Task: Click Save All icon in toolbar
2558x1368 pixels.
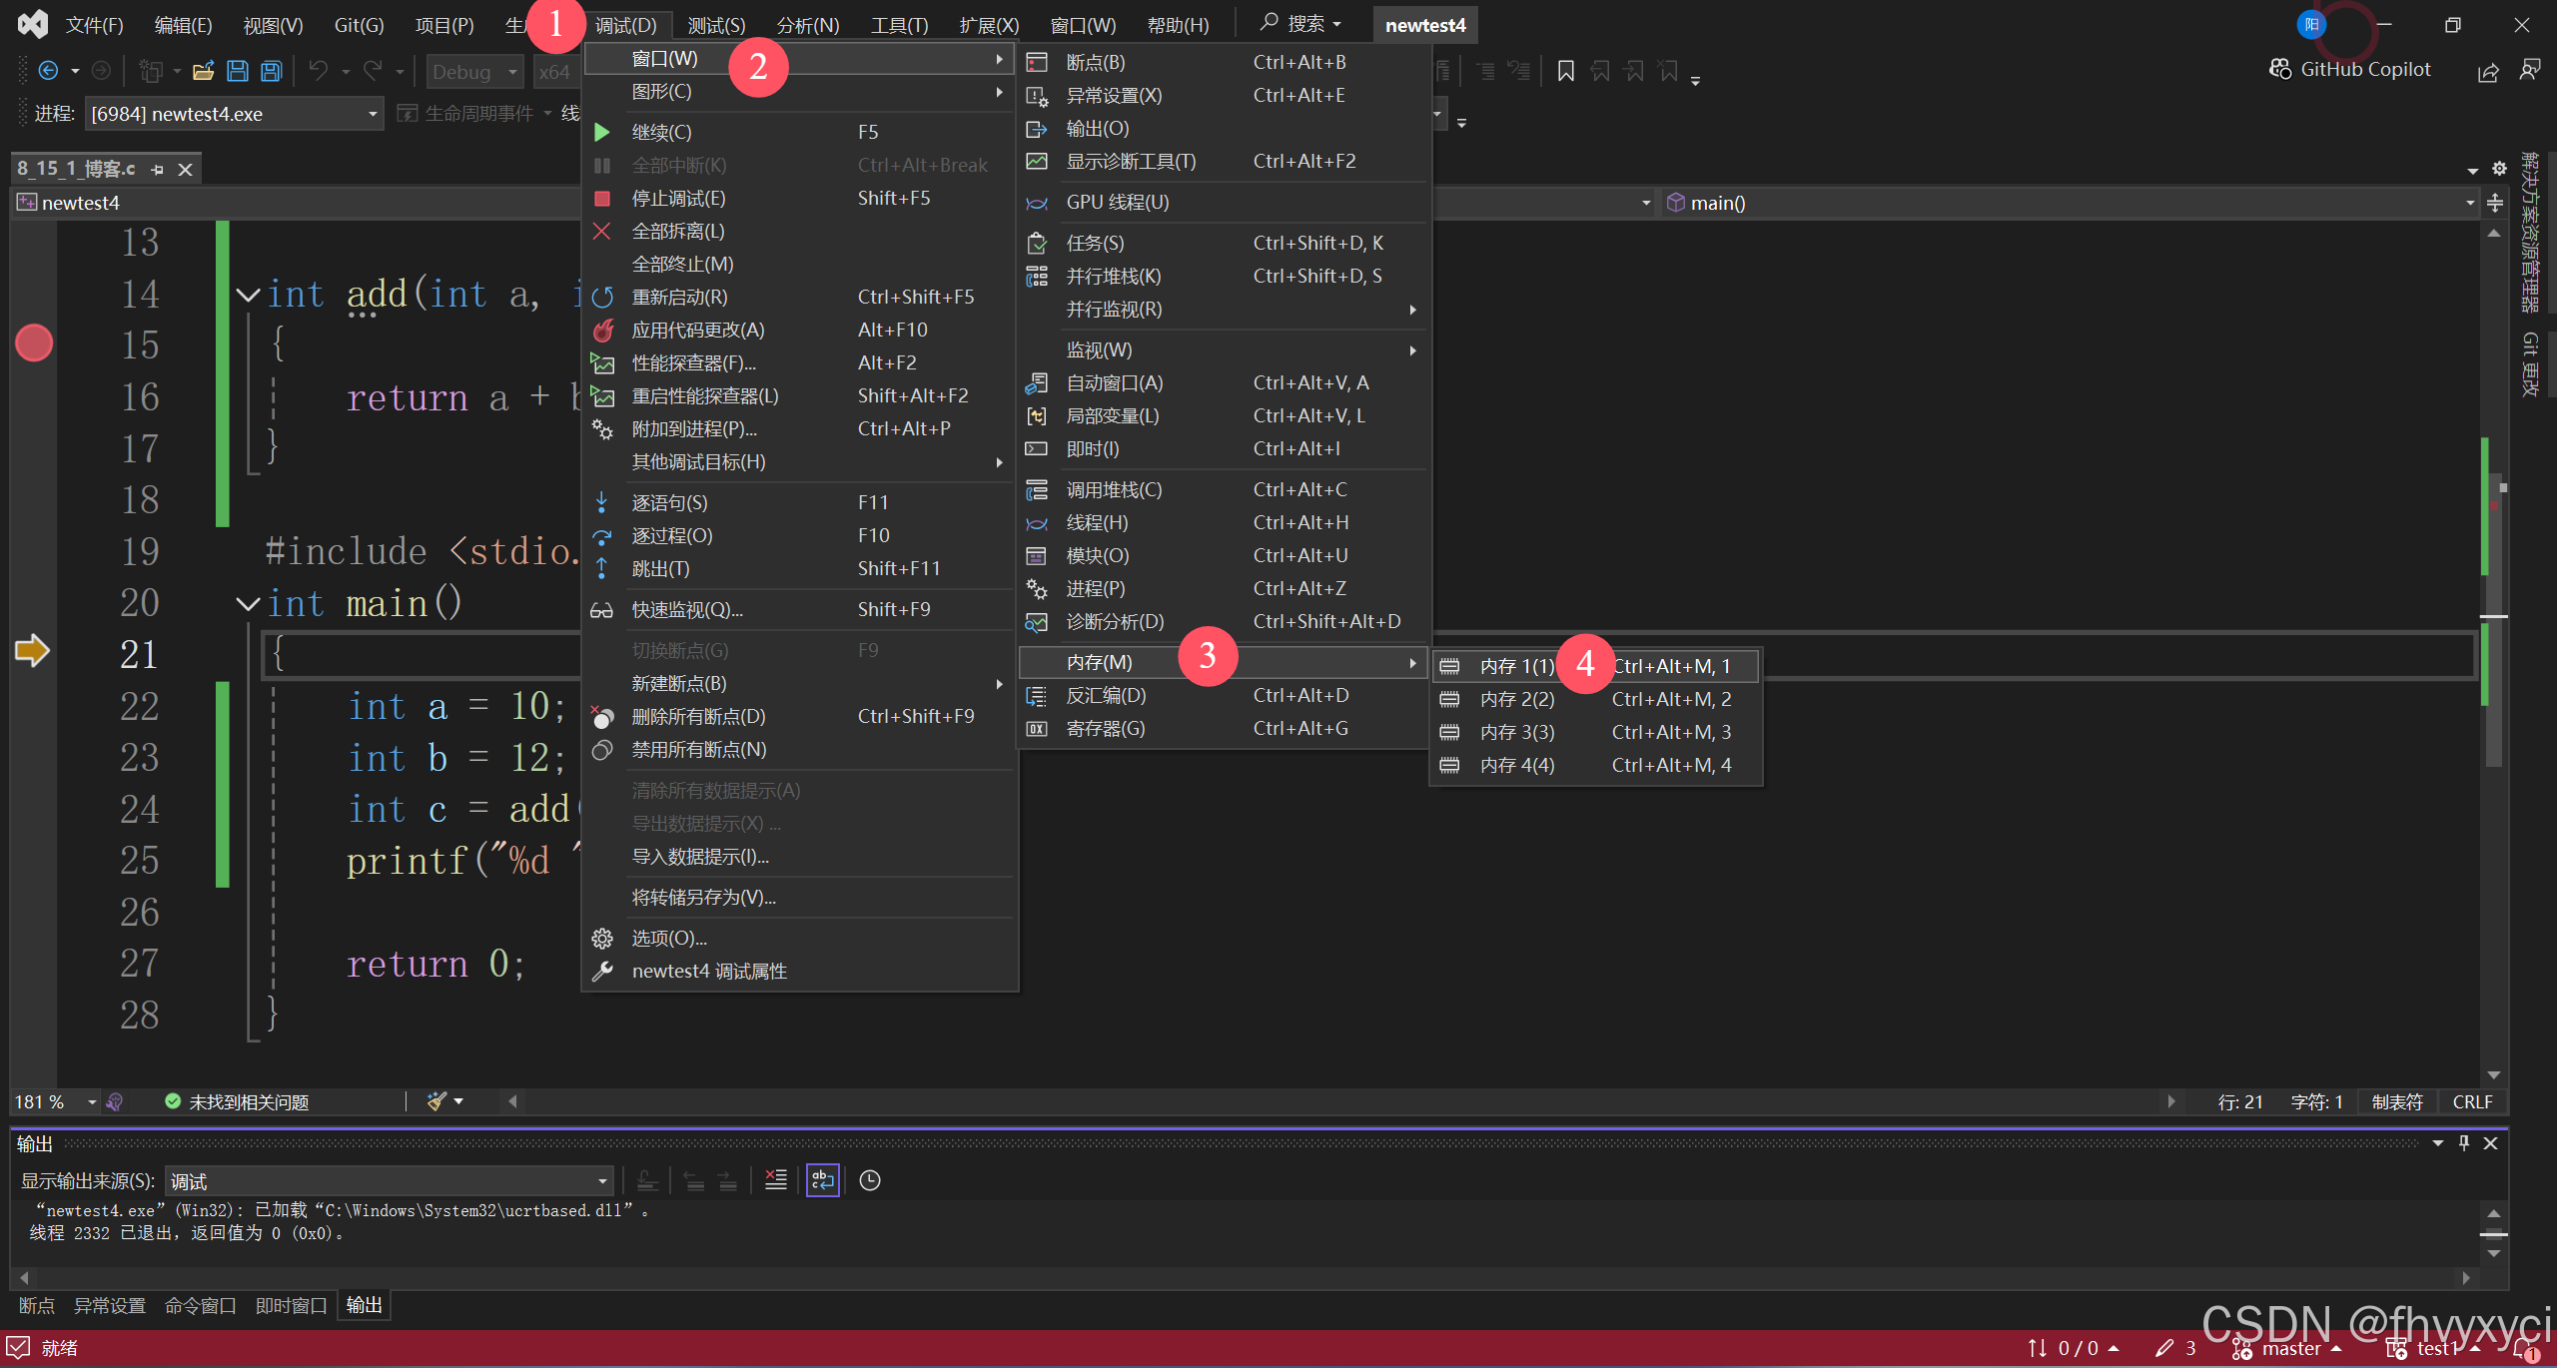Action: coord(271,71)
